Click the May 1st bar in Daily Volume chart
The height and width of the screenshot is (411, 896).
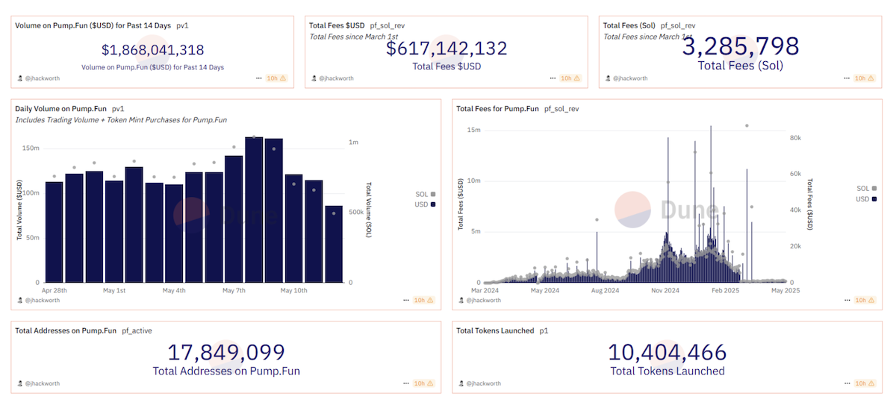coord(113,231)
